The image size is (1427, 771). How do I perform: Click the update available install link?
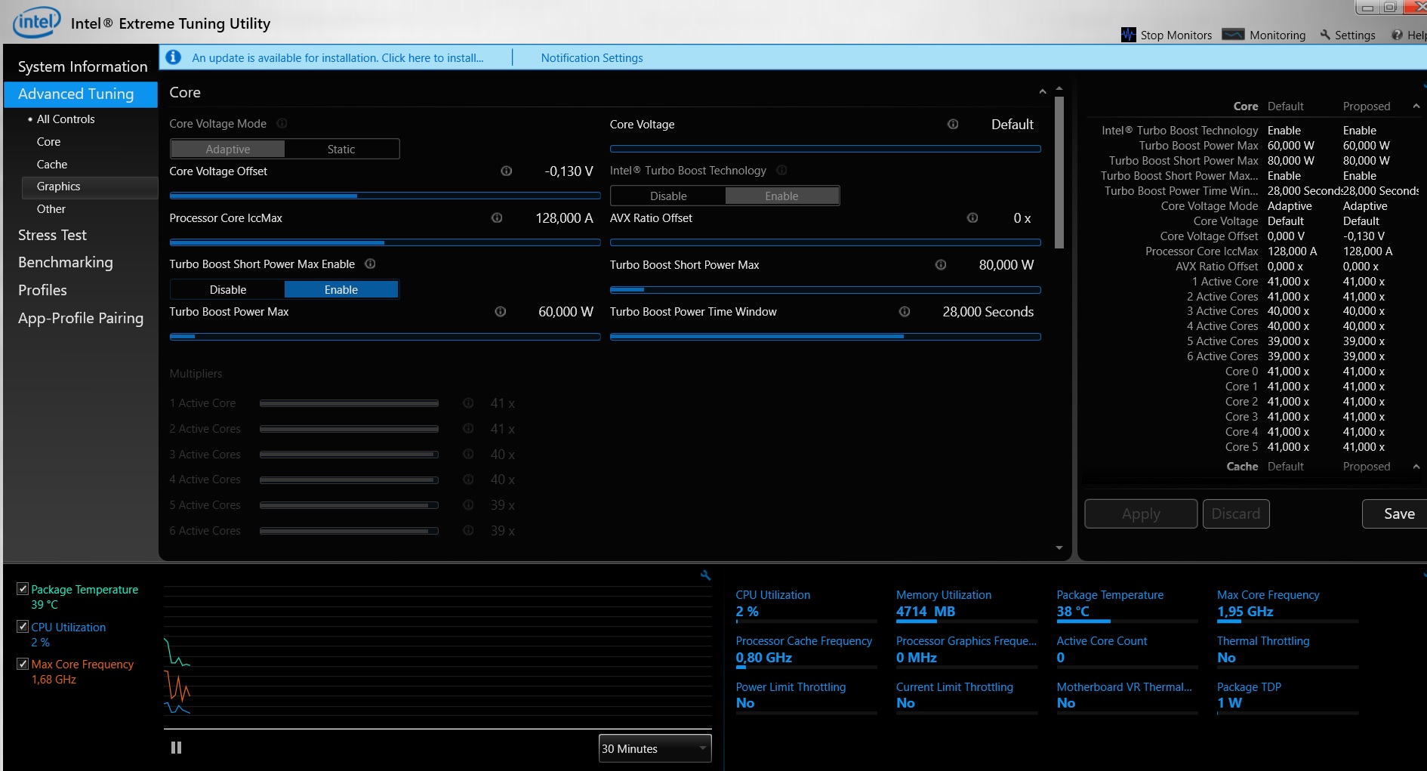click(337, 57)
